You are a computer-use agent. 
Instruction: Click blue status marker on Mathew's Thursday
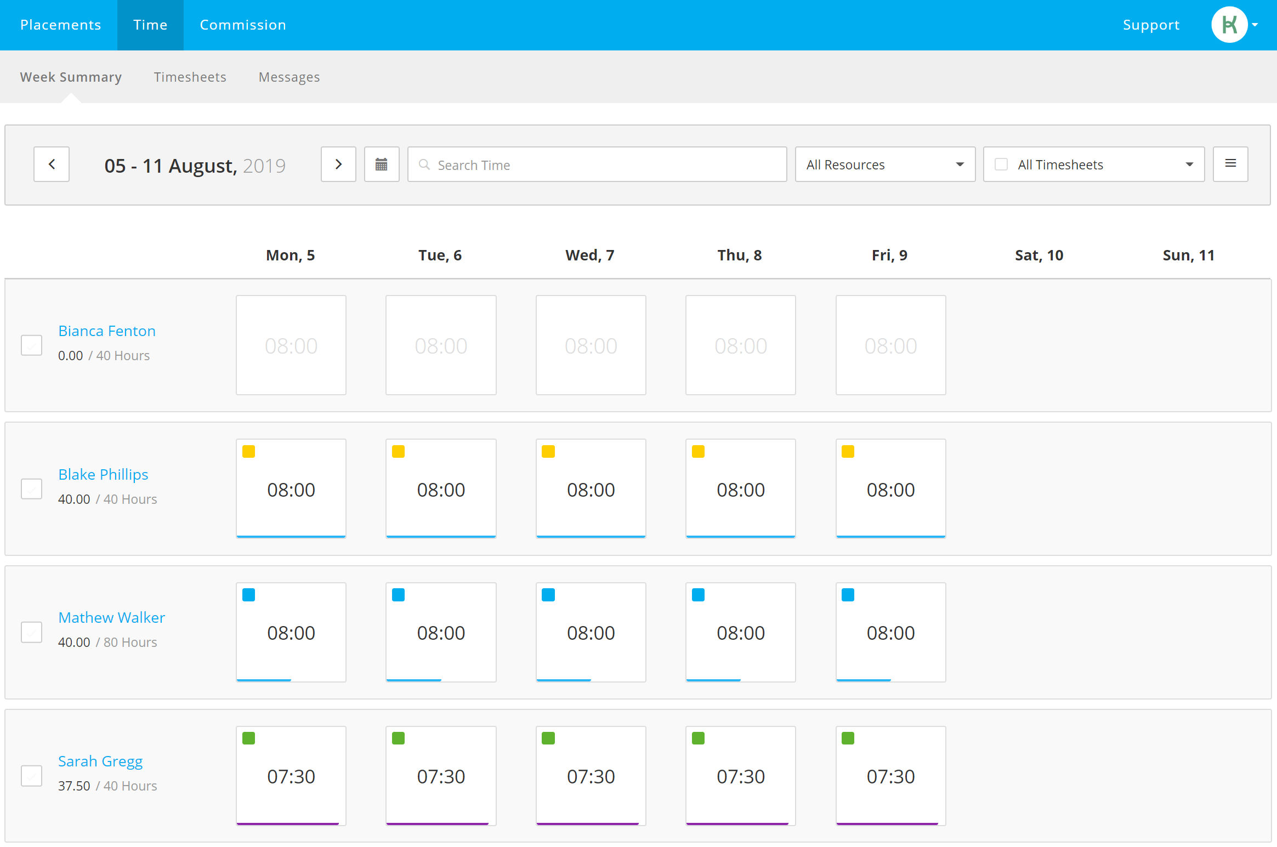coord(699,595)
